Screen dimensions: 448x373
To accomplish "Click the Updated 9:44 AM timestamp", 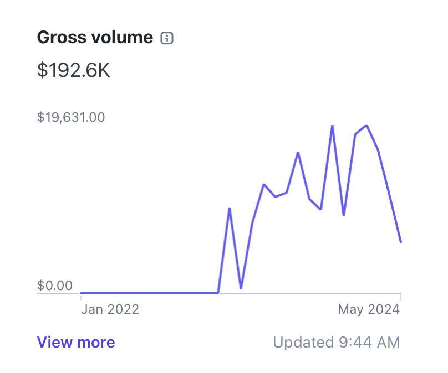I will coord(336,343).
